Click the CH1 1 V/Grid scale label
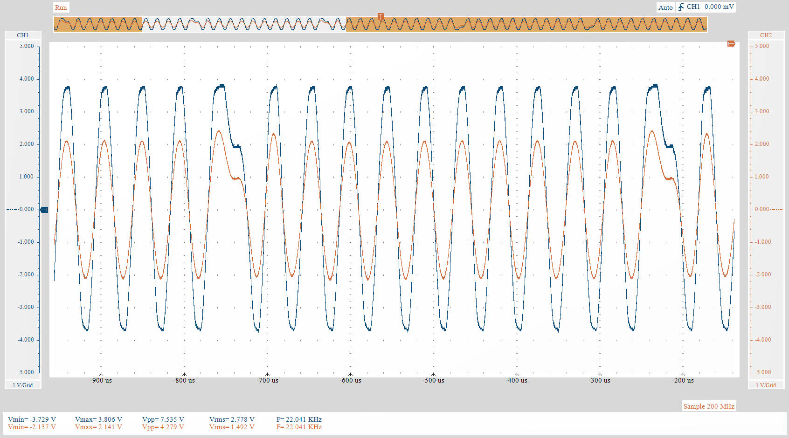The height and width of the screenshot is (438, 789). click(x=23, y=385)
